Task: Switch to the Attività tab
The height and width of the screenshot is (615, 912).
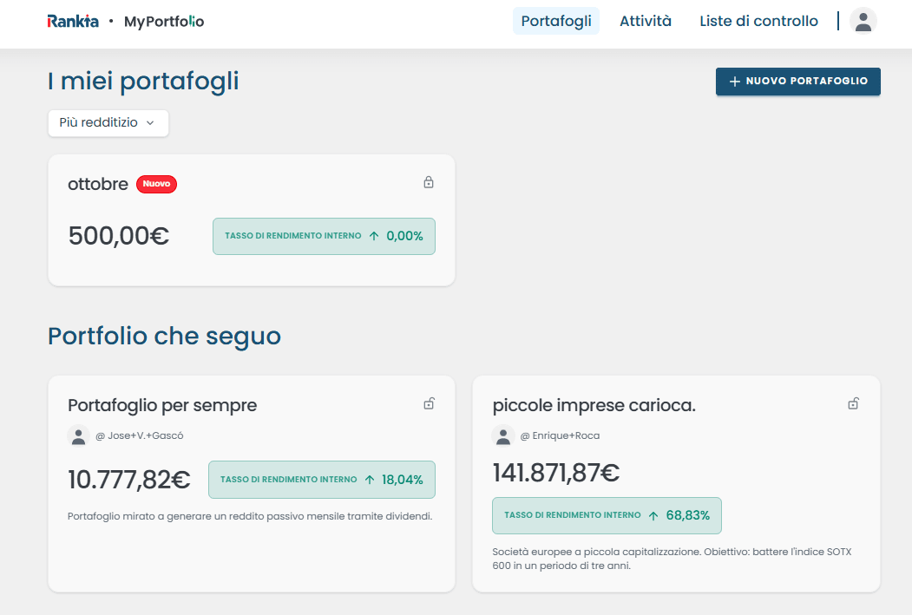Action: click(645, 20)
